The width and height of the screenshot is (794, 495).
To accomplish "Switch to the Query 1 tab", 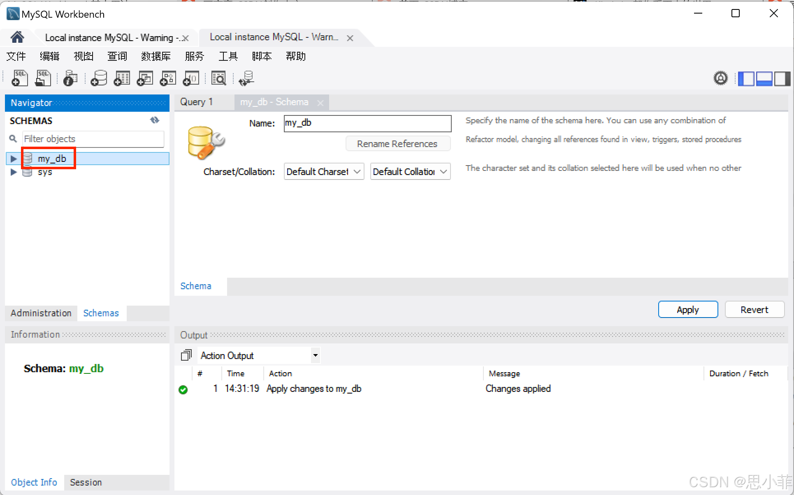I will 197,102.
